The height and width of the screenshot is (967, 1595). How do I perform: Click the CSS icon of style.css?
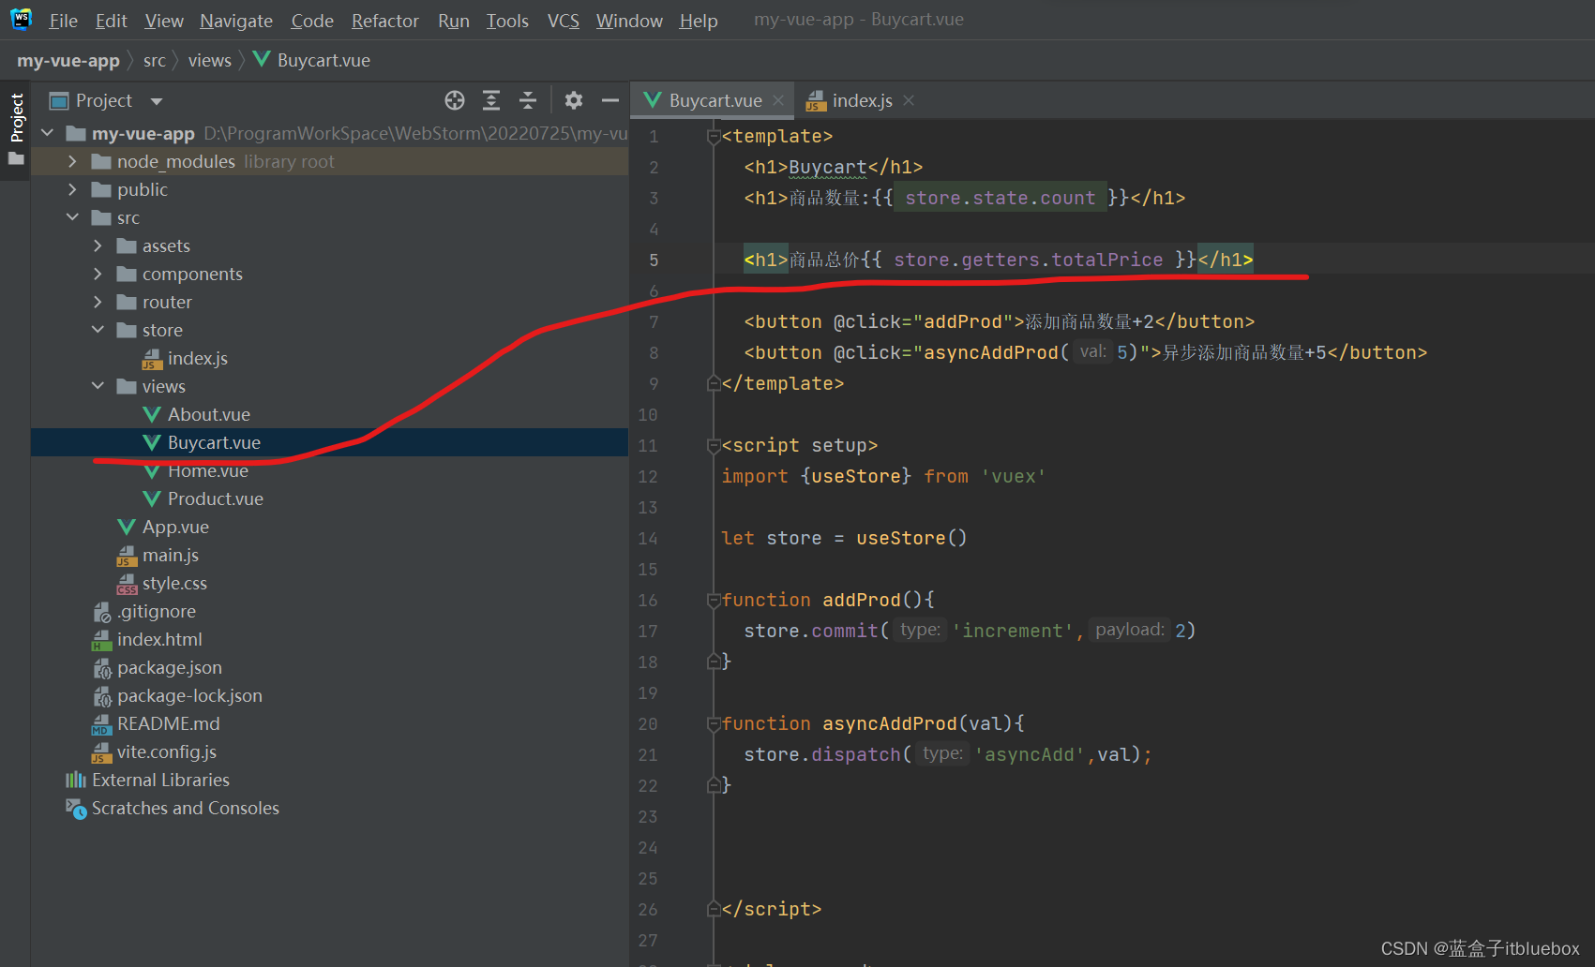[x=127, y=584]
